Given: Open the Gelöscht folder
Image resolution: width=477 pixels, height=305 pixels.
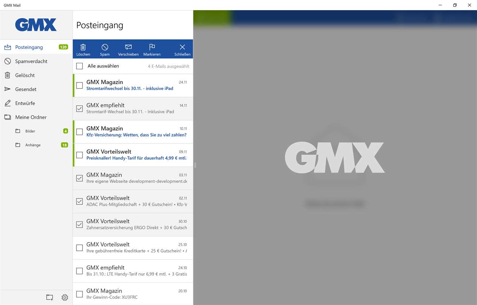Looking at the screenshot, I should (x=36, y=75).
